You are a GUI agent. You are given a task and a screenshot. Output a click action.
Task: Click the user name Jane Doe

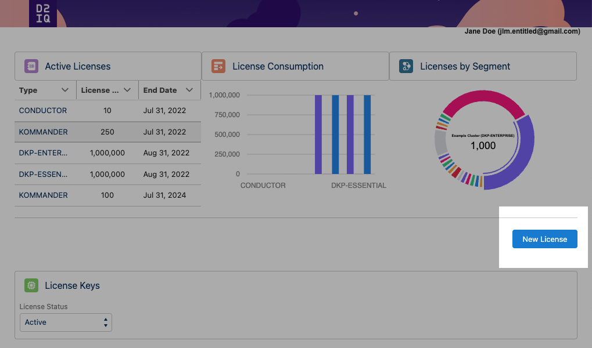(479, 31)
